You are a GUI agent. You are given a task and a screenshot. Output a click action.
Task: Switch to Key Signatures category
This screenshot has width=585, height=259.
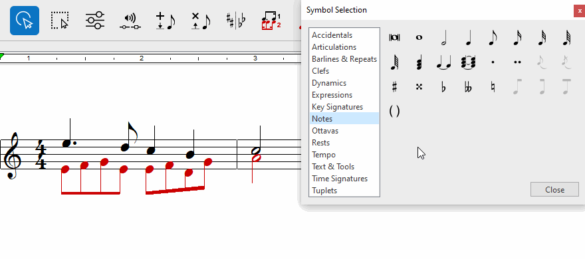coord(337,107)
